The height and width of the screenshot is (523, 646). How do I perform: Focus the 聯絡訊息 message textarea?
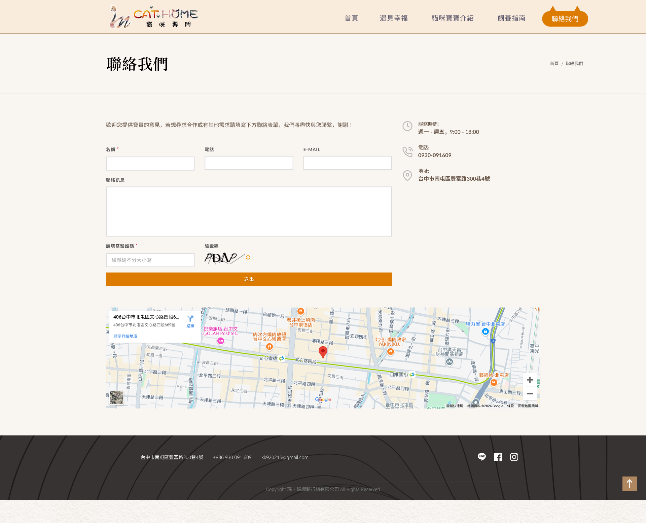(249, 211)
